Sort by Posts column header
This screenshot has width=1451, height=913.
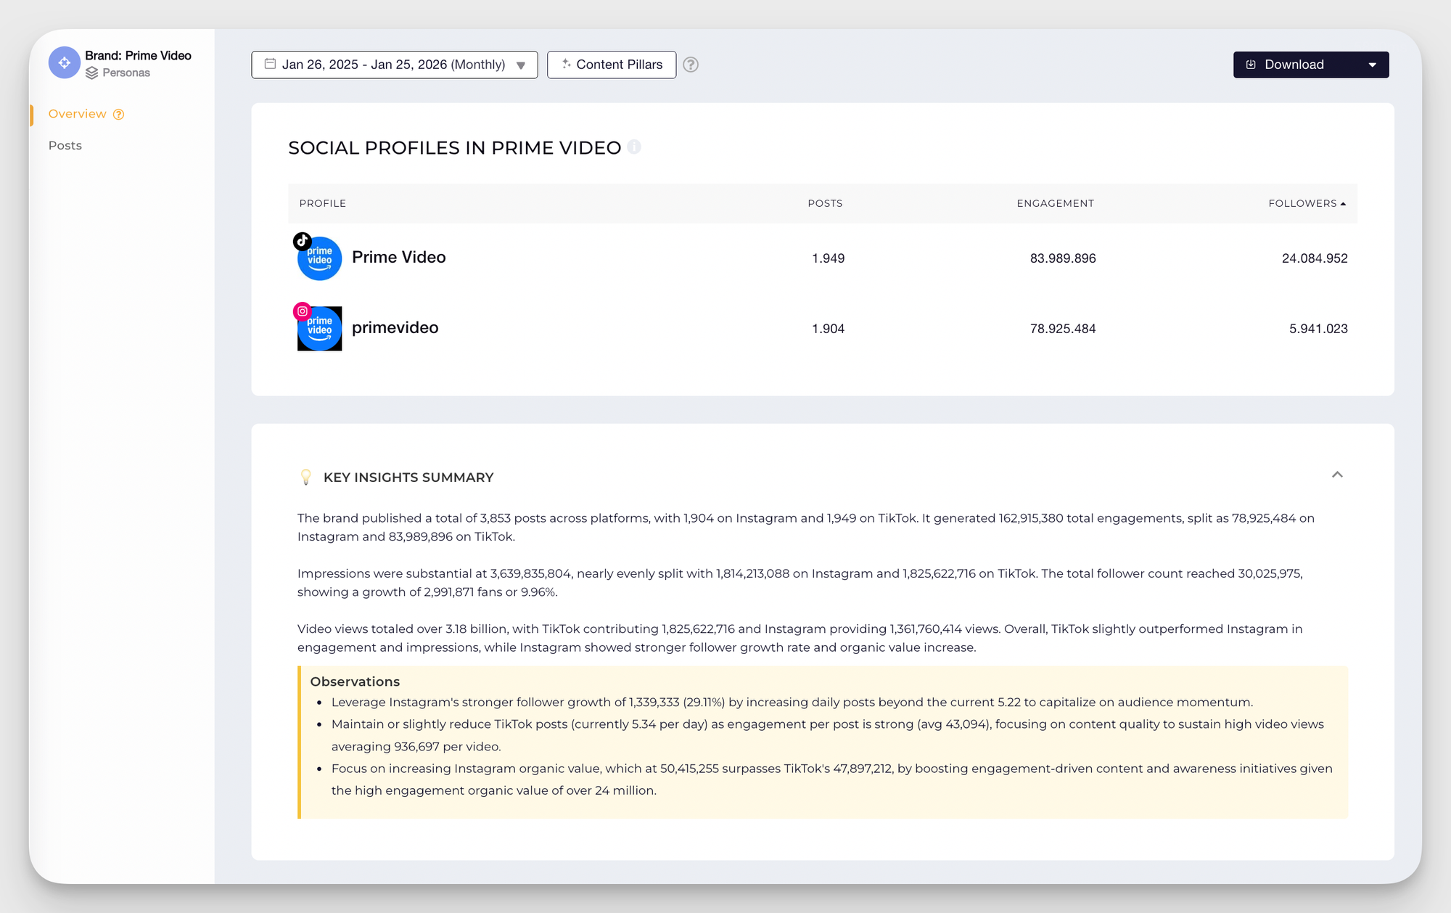click(825, 203)
